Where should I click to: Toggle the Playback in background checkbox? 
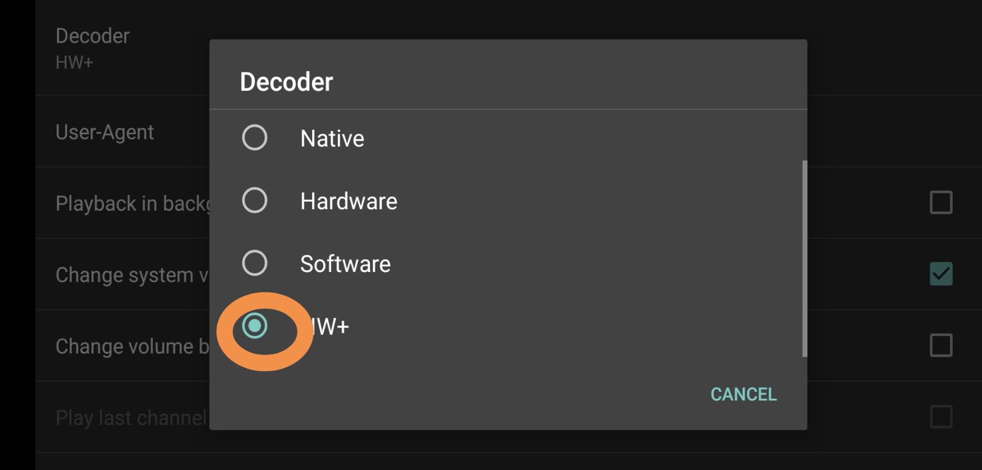[941, 202]
